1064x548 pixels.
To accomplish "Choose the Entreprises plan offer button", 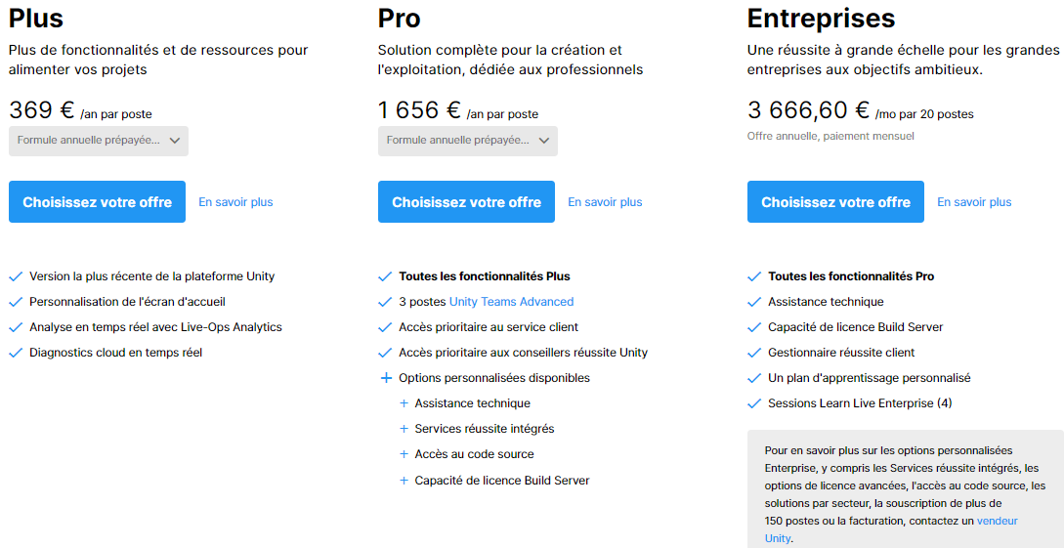I will (835, 202).
